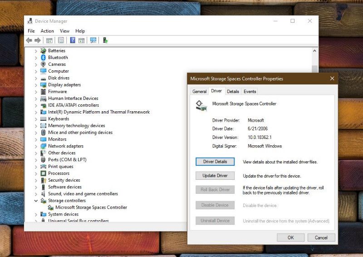Expand the Keyboards category
Screen dimensions: 363x257
point(36,119)
